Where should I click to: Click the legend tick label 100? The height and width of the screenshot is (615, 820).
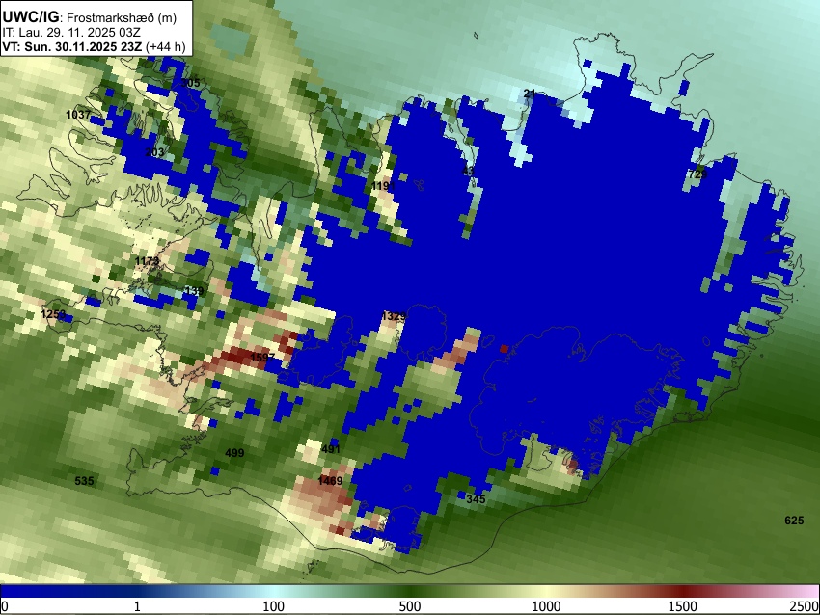pyautogui.click(x=273, y=606)
